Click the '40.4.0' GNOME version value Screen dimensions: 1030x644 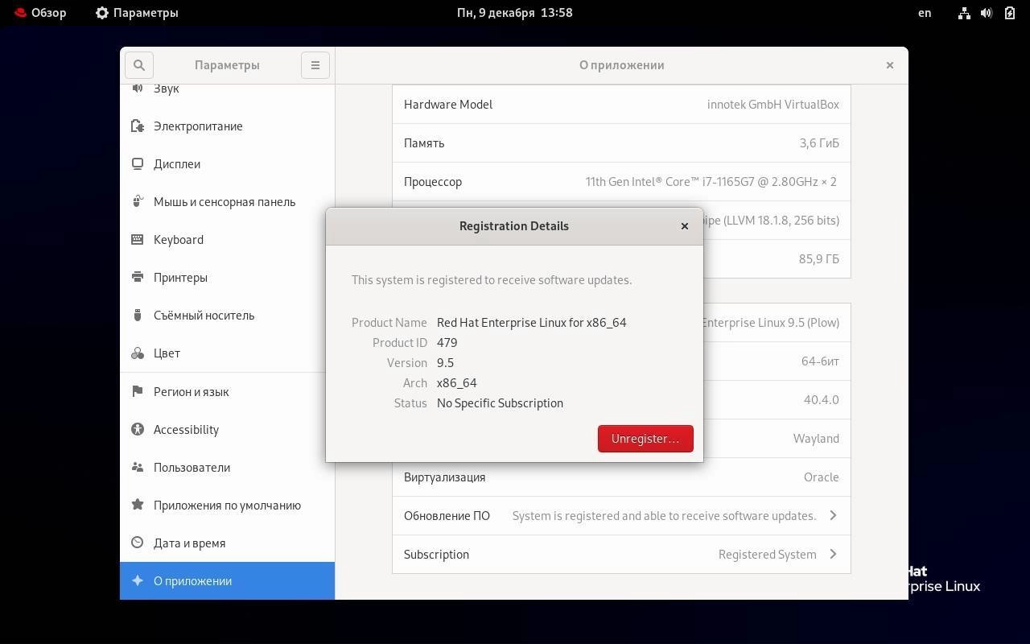821,399
